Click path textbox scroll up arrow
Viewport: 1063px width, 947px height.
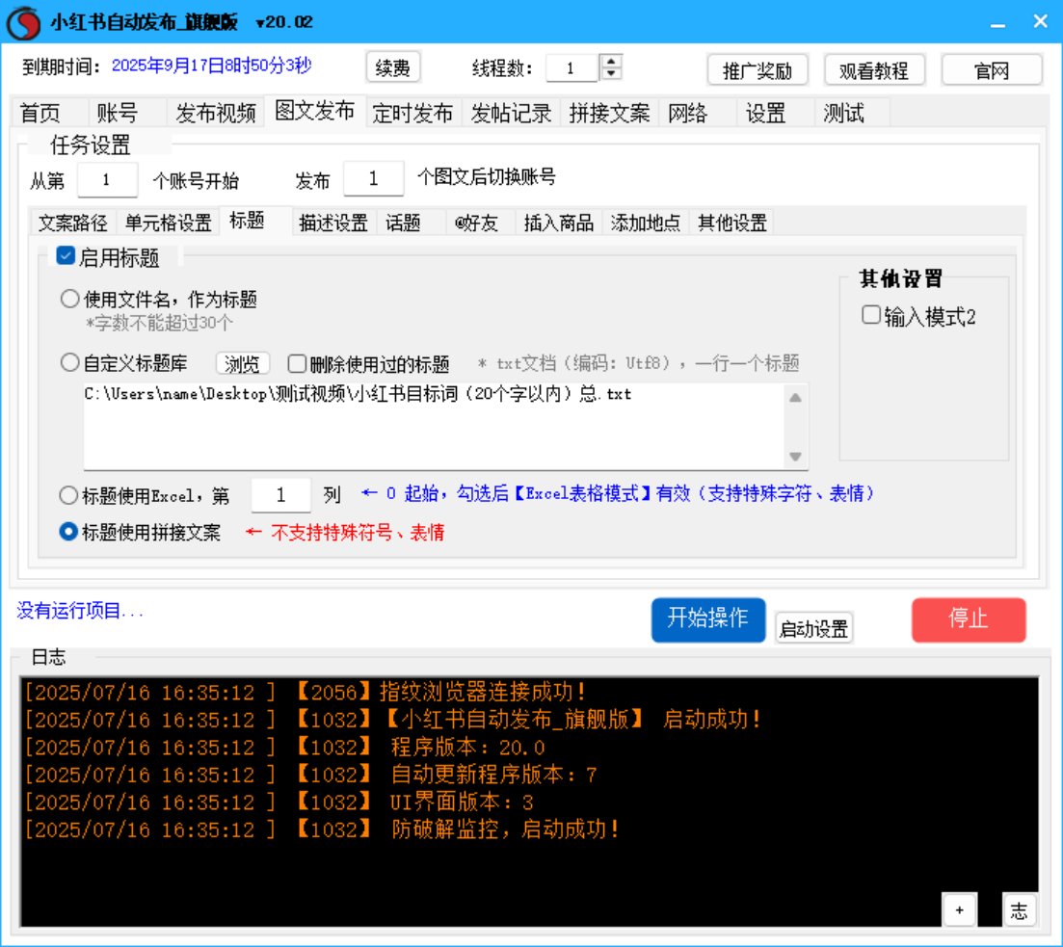(x=795, y=398)
